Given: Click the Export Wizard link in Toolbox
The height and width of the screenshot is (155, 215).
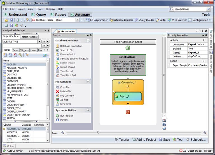Looking at the screenshot, I should coord(67,63).
